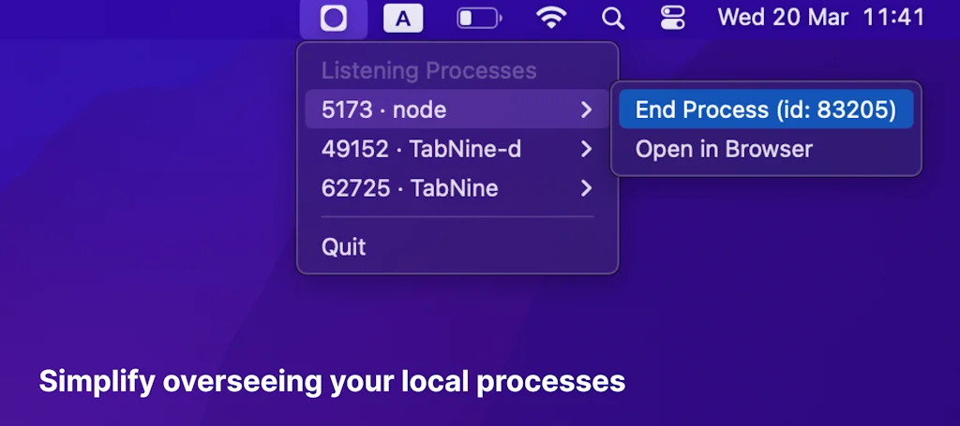This screenshot has height=426, width=960.
Task: Click the date Wed 20 Mar
Action: pos(783,18)
